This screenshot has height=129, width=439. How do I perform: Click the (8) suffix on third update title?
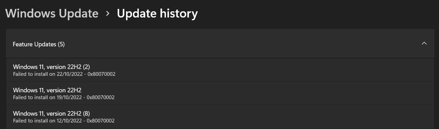coord(86,114)
